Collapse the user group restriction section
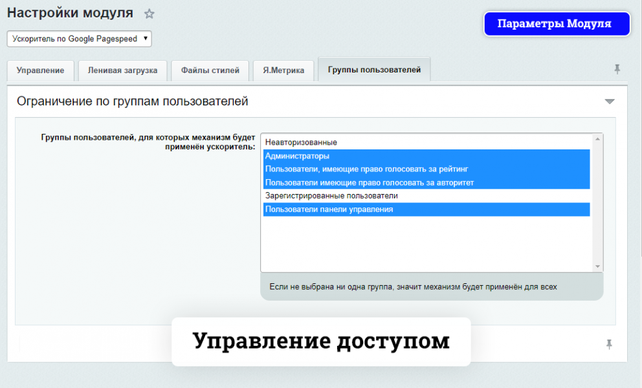This screenshot has height=388, width=642. pos(609,102)
